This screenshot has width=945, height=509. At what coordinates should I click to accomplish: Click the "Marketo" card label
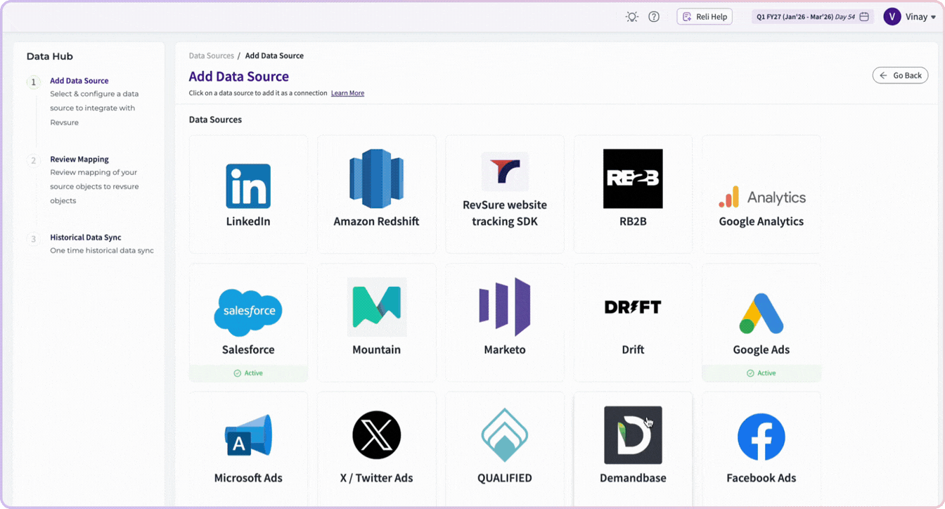(505, 349)
